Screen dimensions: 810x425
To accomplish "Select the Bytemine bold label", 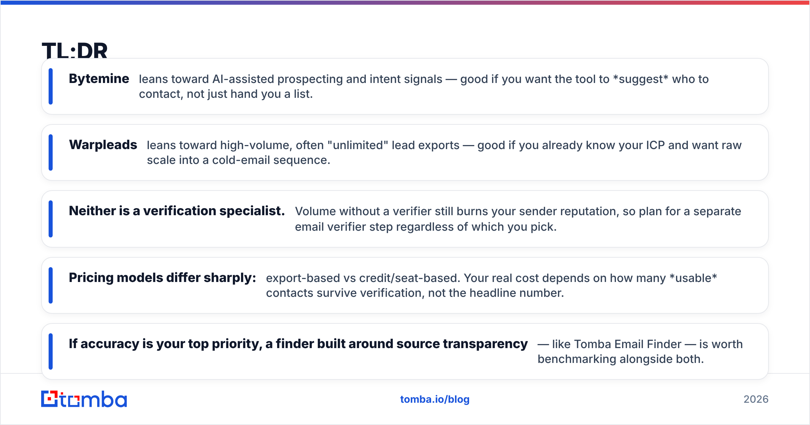I will 99,79.
